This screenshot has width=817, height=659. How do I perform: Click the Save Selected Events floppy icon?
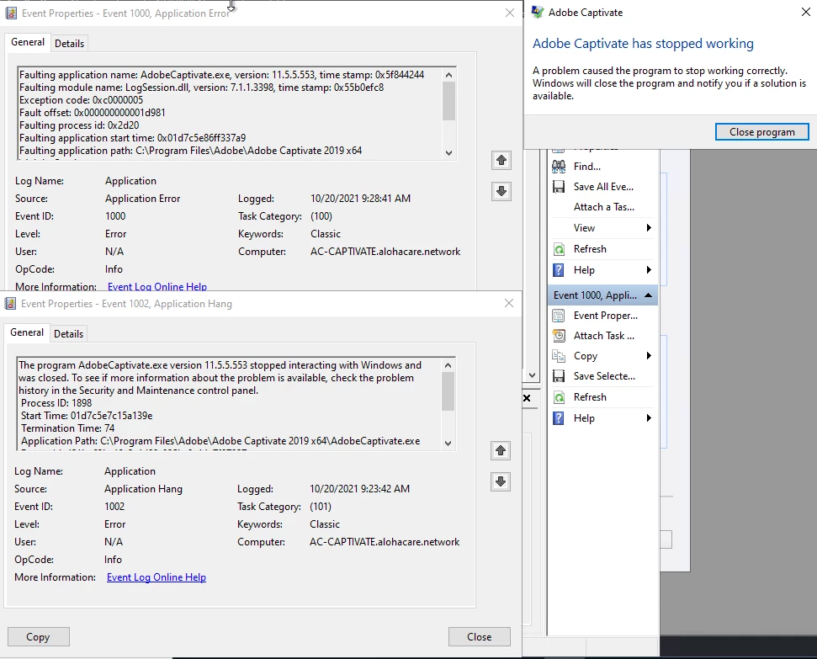click(559, 376)
